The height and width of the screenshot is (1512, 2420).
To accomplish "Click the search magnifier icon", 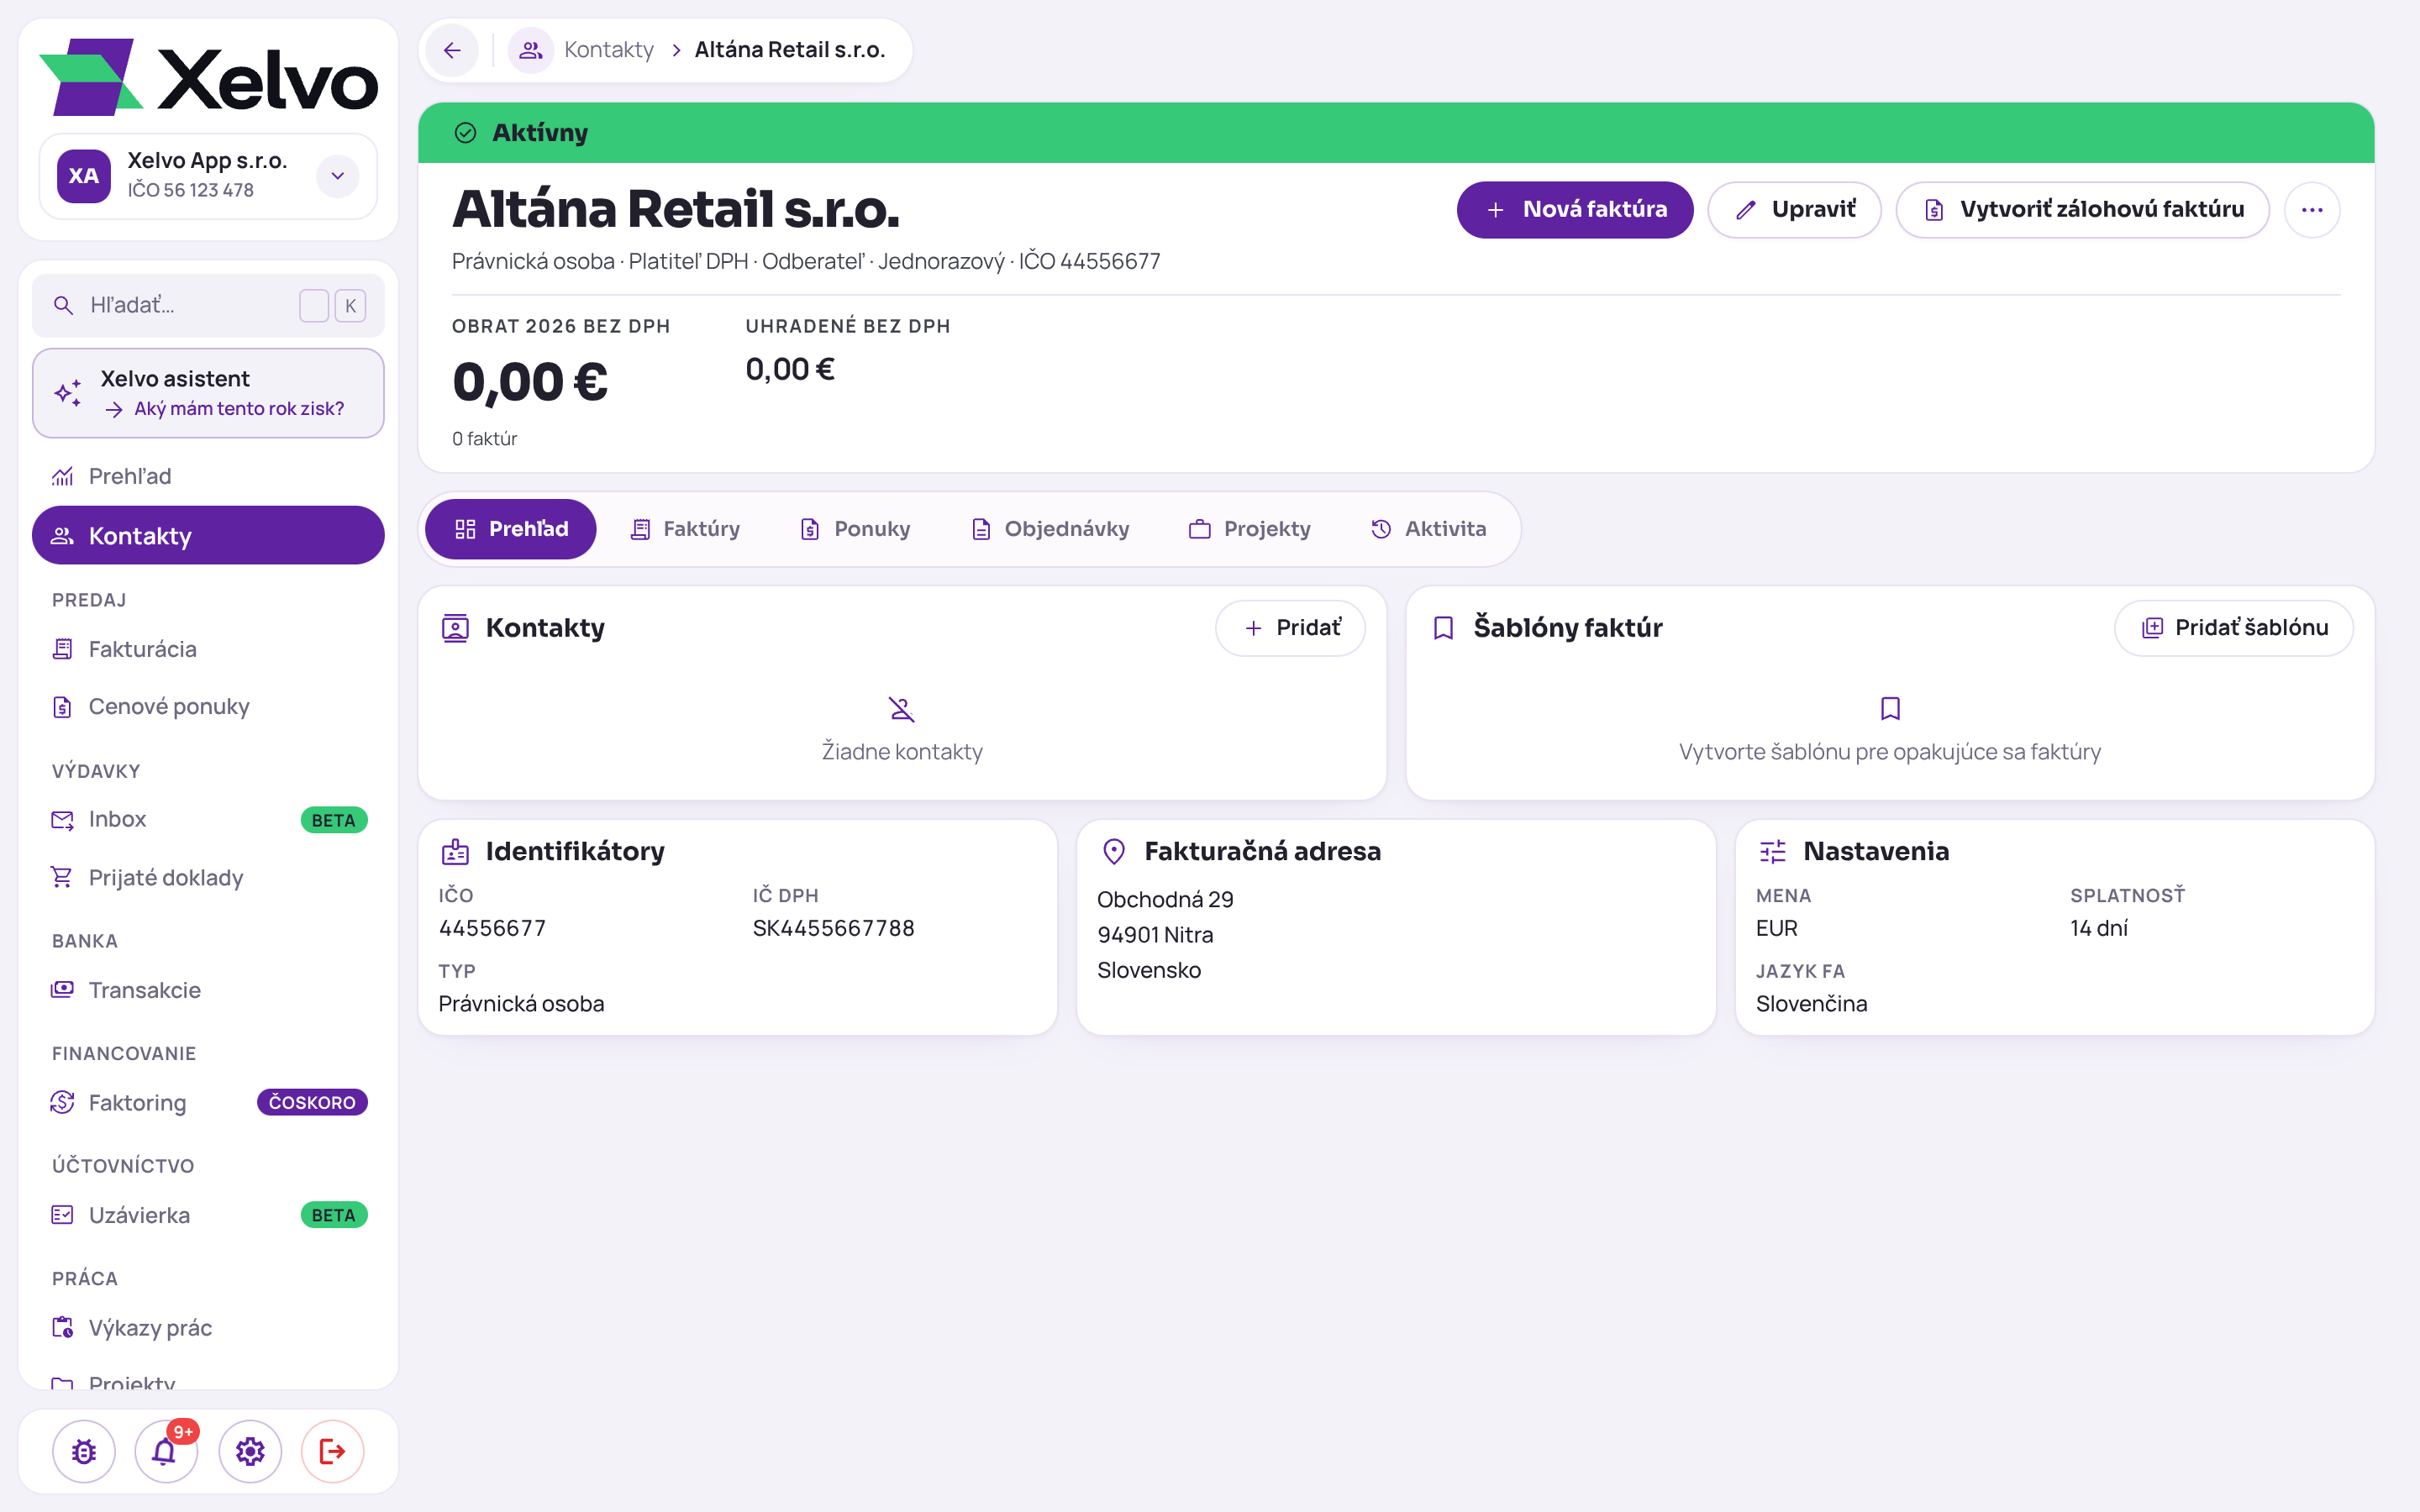I will point(63,305).
